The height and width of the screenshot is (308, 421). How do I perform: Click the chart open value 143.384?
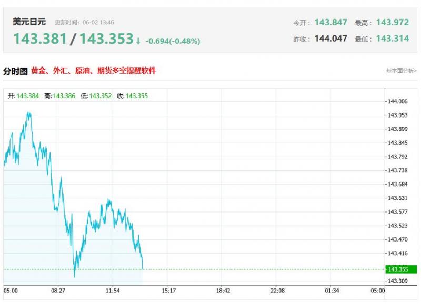28,96
